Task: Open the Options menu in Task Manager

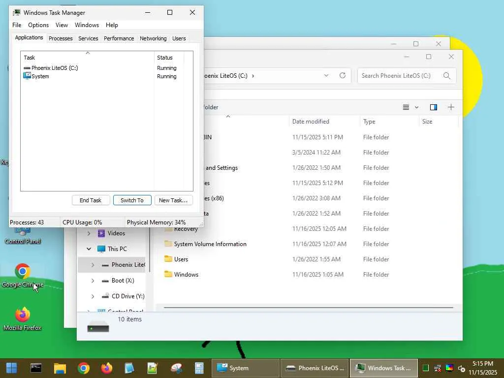Action: (x=38, y=25)
